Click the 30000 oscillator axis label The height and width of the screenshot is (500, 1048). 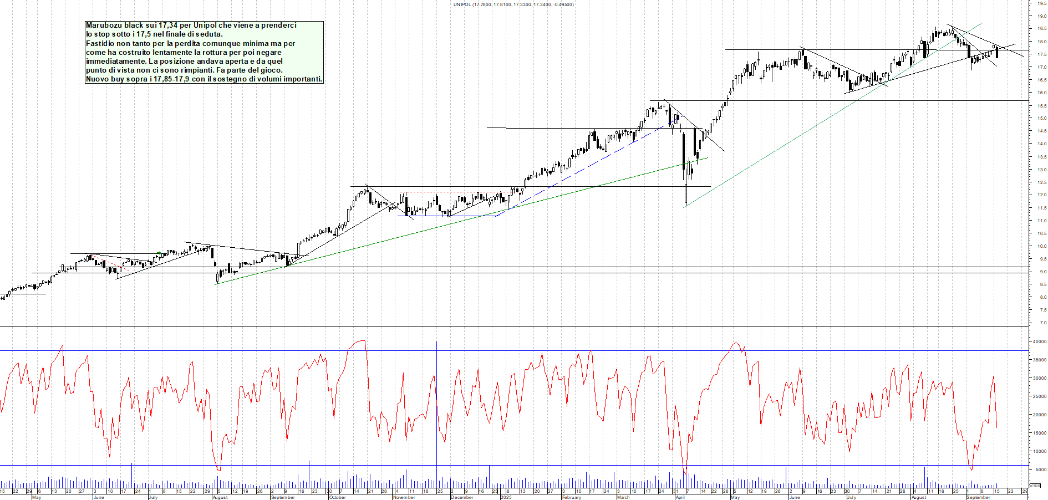point(1039,378)
